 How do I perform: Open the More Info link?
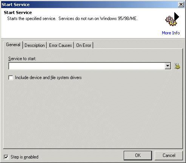tap(171, 33)
